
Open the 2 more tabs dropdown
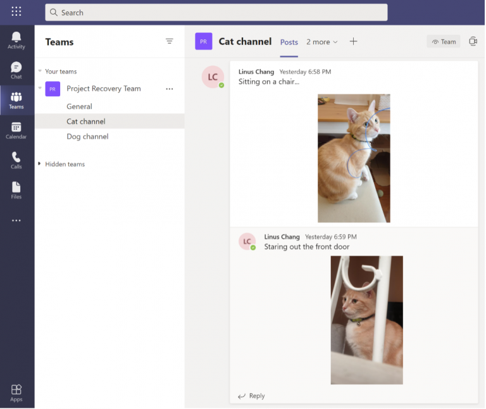[x=322, y=42]
